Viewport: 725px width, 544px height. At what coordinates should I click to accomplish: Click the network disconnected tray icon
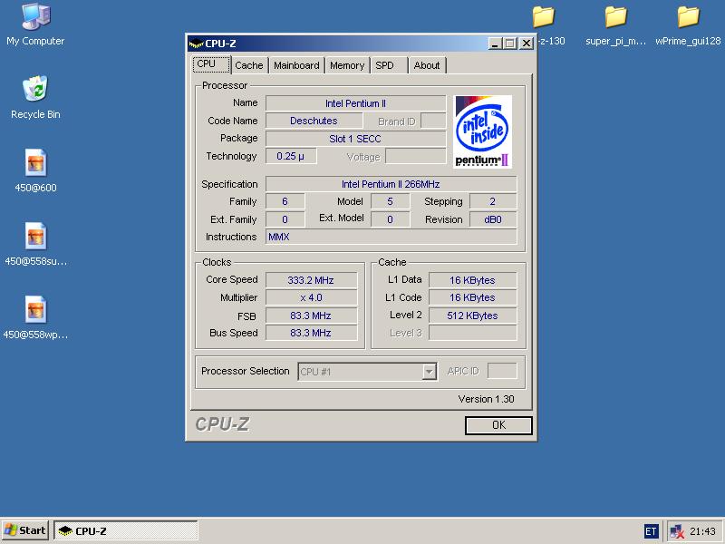(x=677, y=531)
